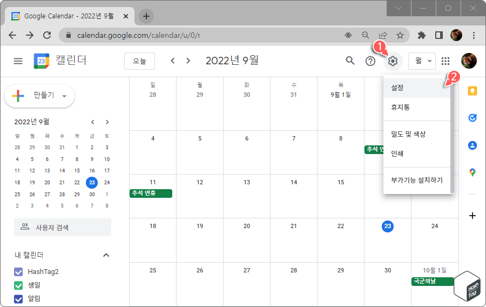Bookmark this page with the star
This screenshot has width=486, height=307.
pos(400,35)
